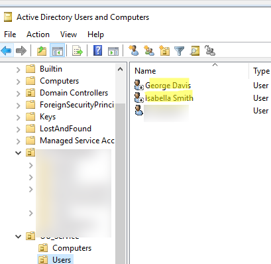Click the Export List toolbar icon
Image resolution: width=271 pixels, height=264 pixels.
click(78, 50)
